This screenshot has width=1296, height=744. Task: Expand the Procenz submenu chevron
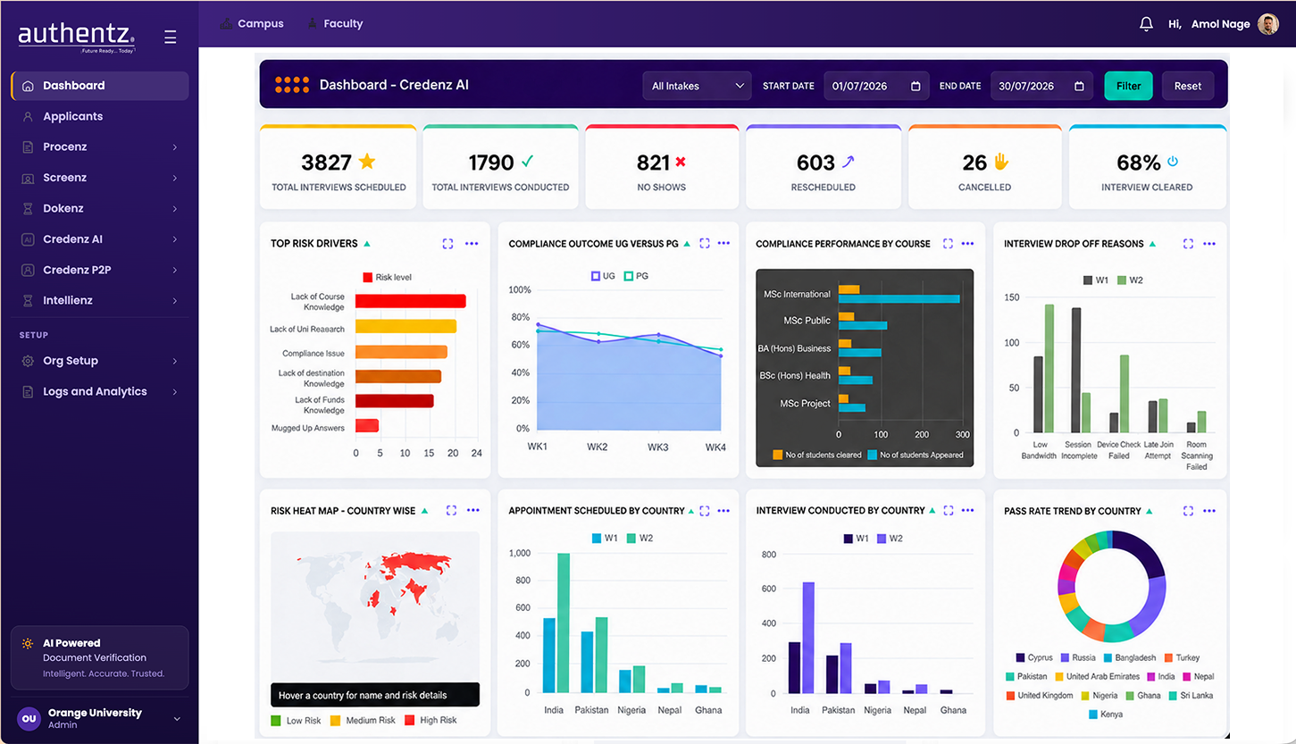(175, 147)
